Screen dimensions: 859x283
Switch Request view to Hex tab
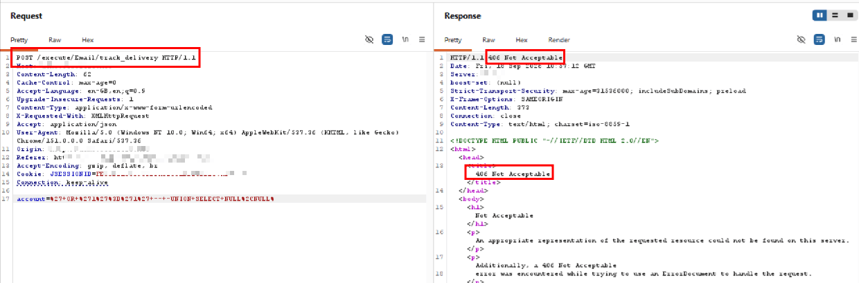pyautogui.click(x=87, y=40)
